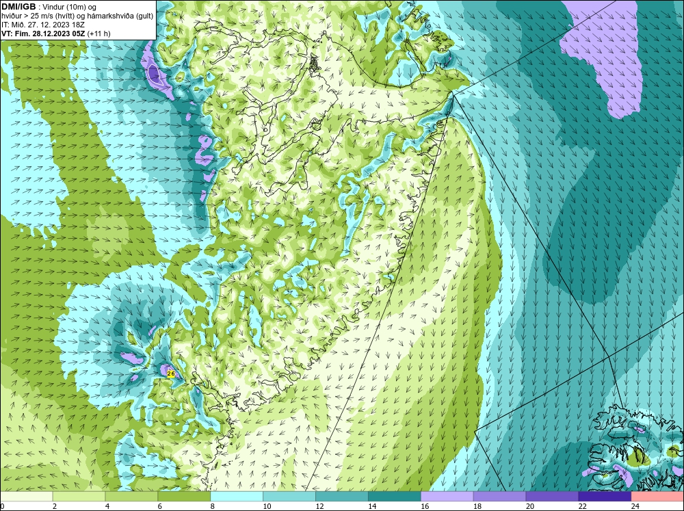This screenshot has width=684, height=511.
Task: Select the 16–18 lavender legend swatch
Action: pyautogui.click(x=447, y=497)
